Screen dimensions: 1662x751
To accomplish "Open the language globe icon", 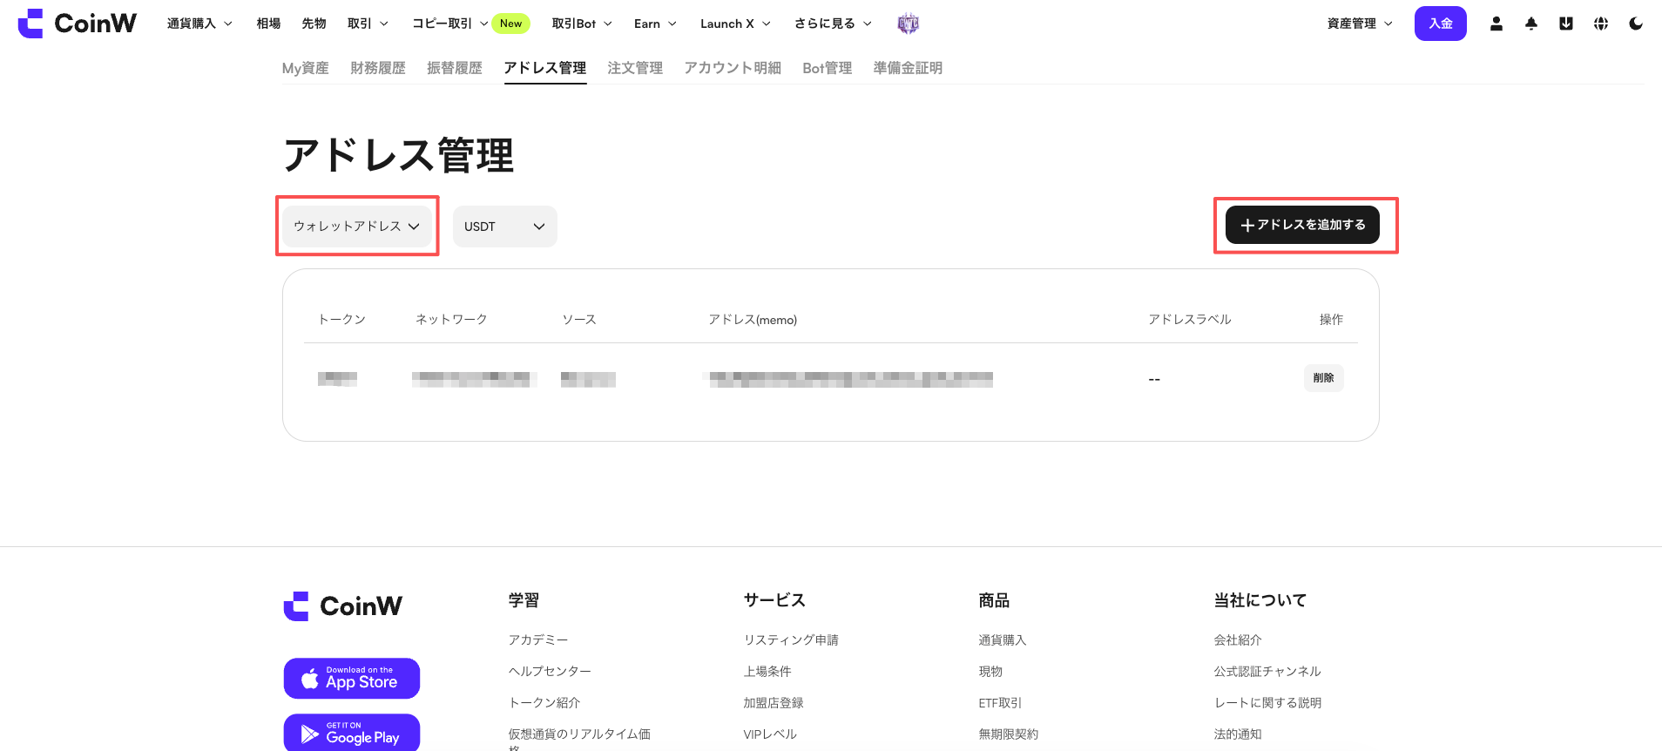I will coord(1601,24).
